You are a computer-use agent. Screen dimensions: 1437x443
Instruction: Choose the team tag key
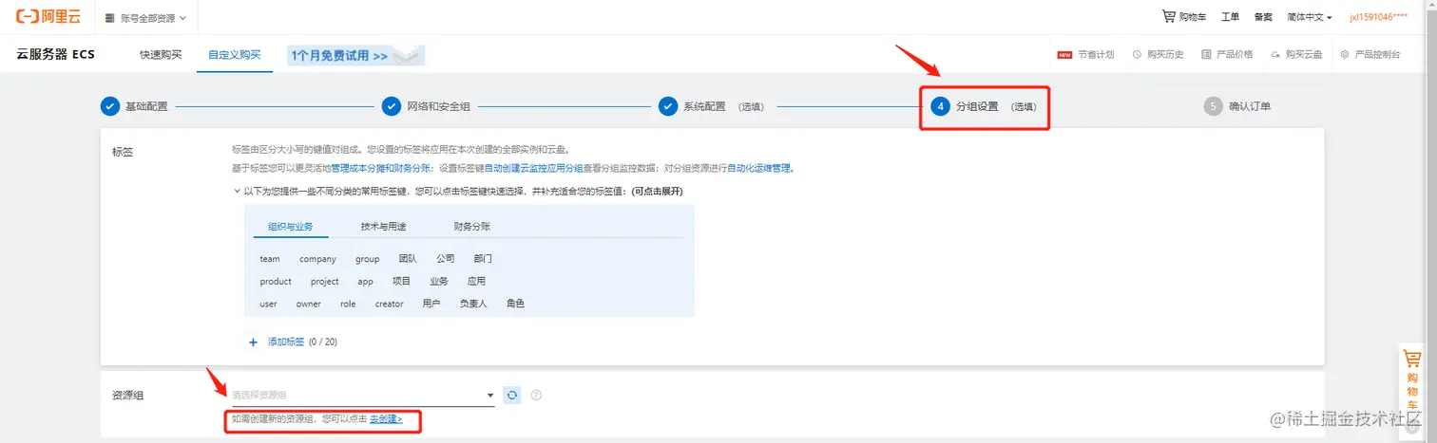point(270,259)
